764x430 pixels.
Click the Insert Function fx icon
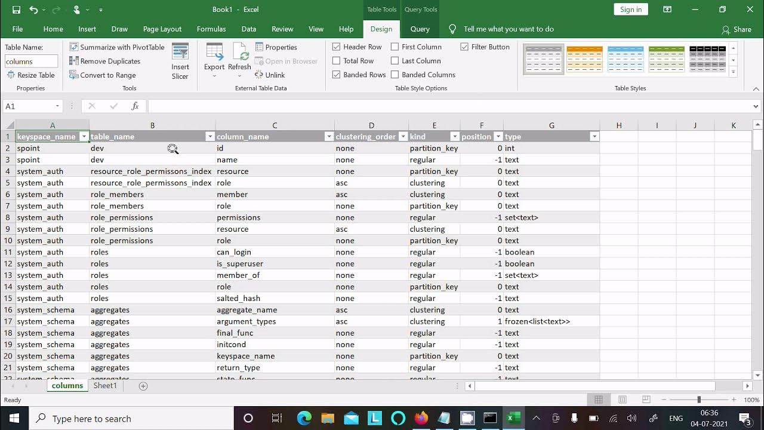pyautogui.click(x=135, y=106)
